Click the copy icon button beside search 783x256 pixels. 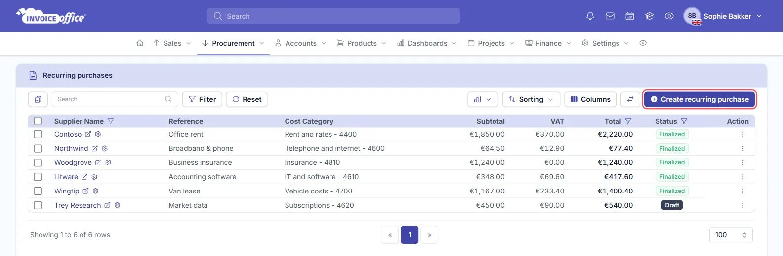[x=38, y=99]
